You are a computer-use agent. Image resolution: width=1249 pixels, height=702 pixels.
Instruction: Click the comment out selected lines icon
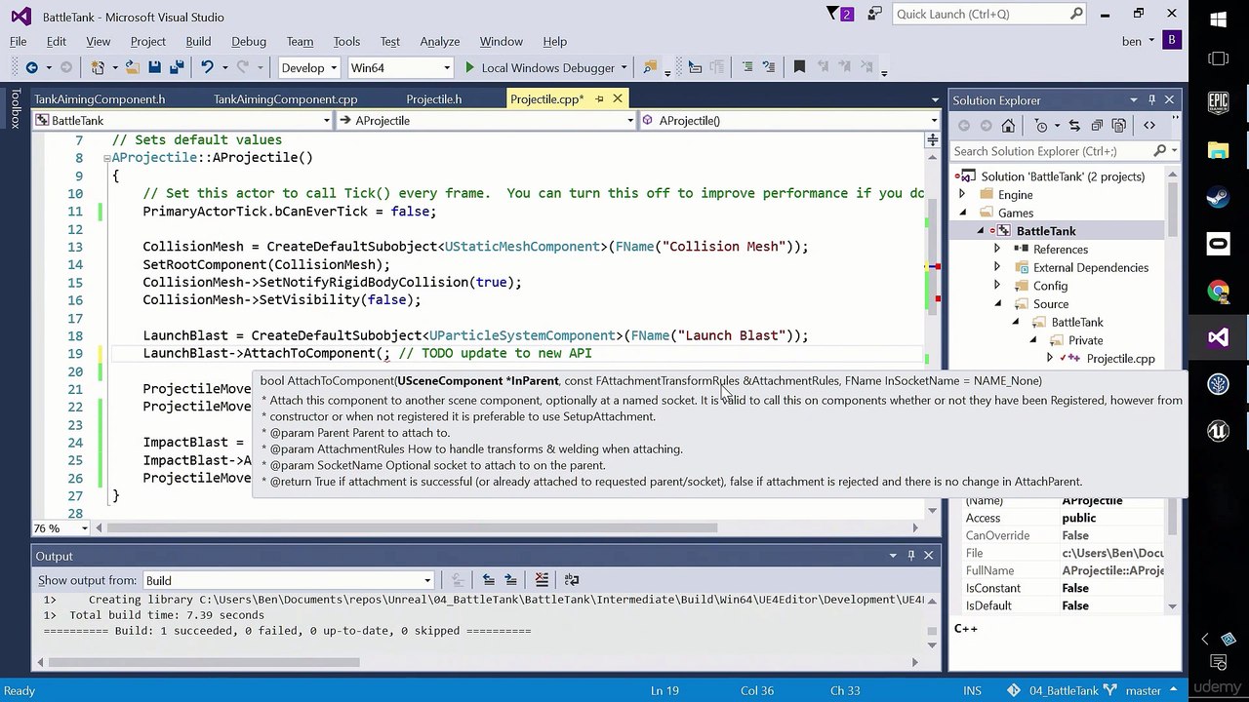(x=747, y=67)
